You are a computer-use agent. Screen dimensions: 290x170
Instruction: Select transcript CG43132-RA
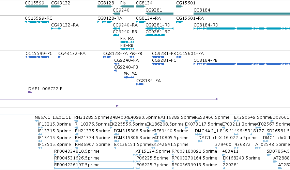tap(56, 29)
